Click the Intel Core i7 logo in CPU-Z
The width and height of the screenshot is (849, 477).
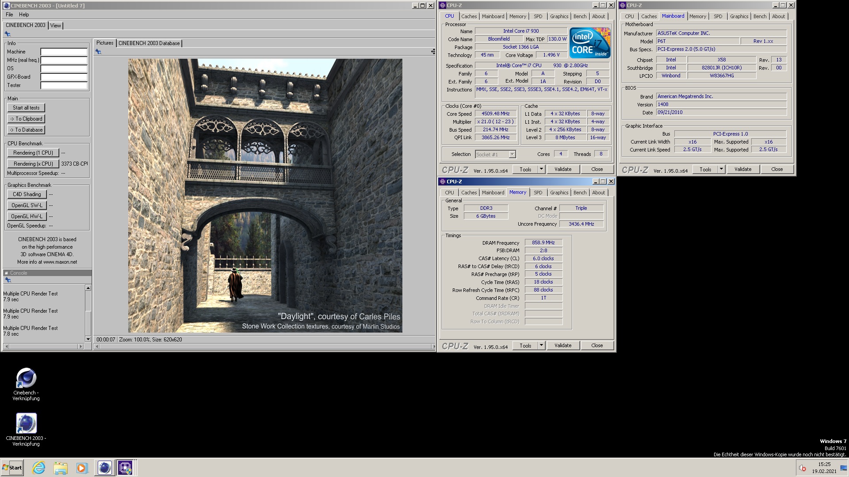(590, 43)
